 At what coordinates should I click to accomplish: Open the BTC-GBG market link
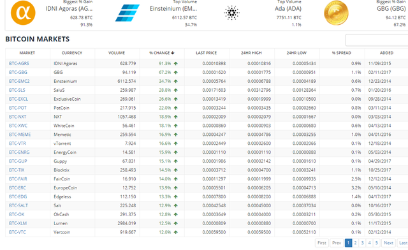click(x=18, y=73)
